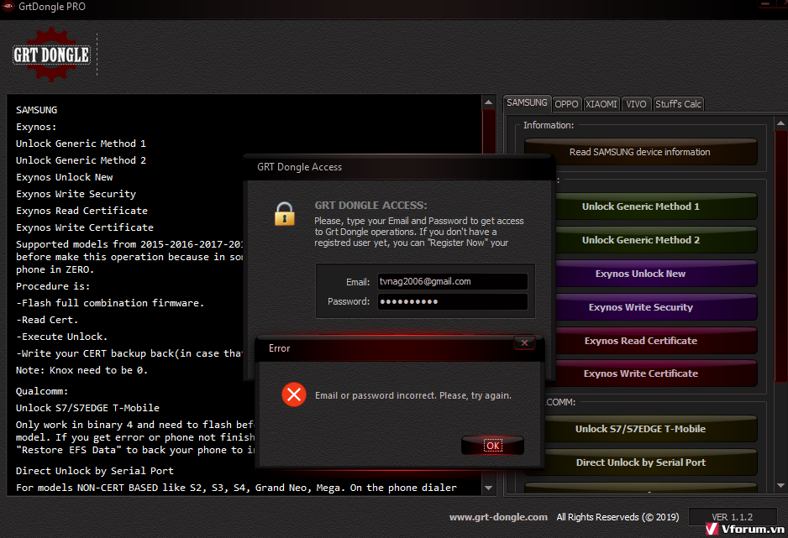Click Unlock S7/S7EDGE T-Mobile button
The image size is (788, 538).
(x=651, y=429)
